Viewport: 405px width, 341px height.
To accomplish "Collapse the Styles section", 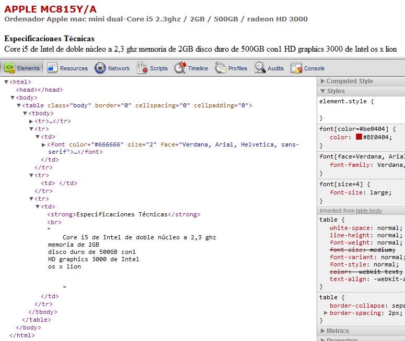I will 322,91.
